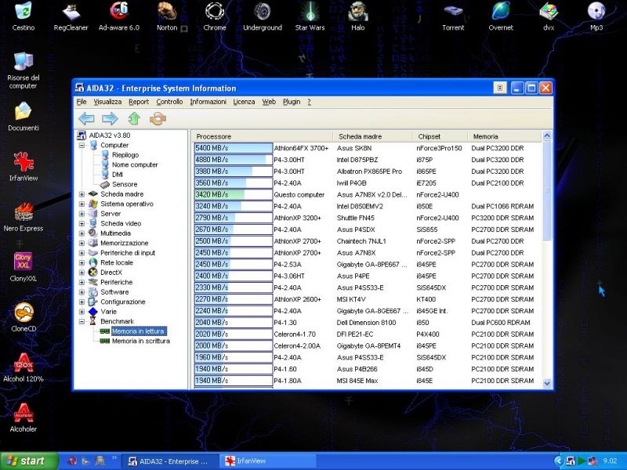
Task: Switch to IrfanView taskbar button
Action: tap(267, 461)
